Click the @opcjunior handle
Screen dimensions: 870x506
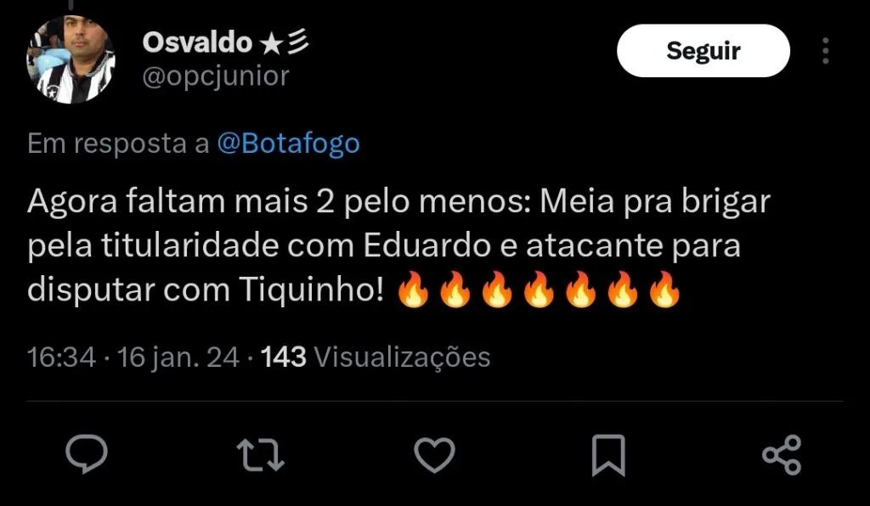tap(216, 76)
